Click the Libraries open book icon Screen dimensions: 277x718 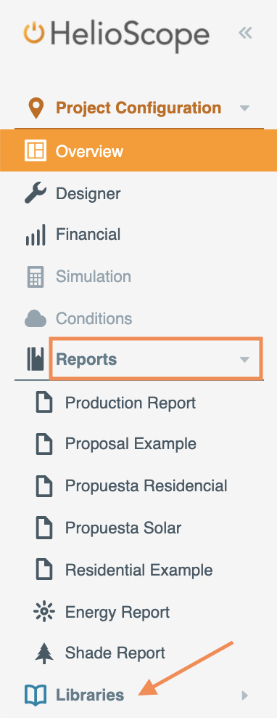pyautogui.click(x=36, y=695)
